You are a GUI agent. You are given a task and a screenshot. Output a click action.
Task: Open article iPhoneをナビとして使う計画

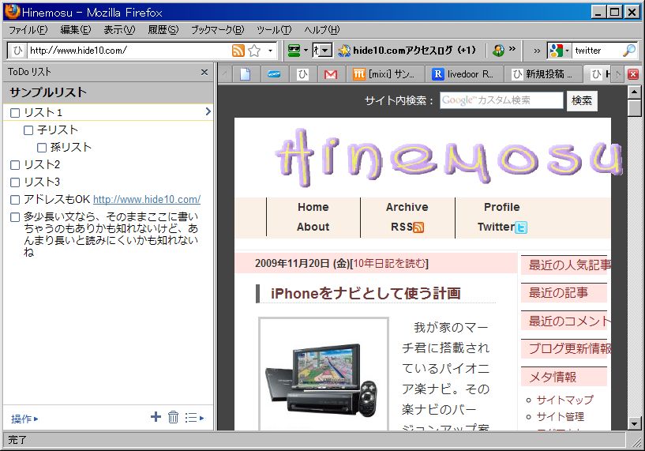[x=366, y=294]
